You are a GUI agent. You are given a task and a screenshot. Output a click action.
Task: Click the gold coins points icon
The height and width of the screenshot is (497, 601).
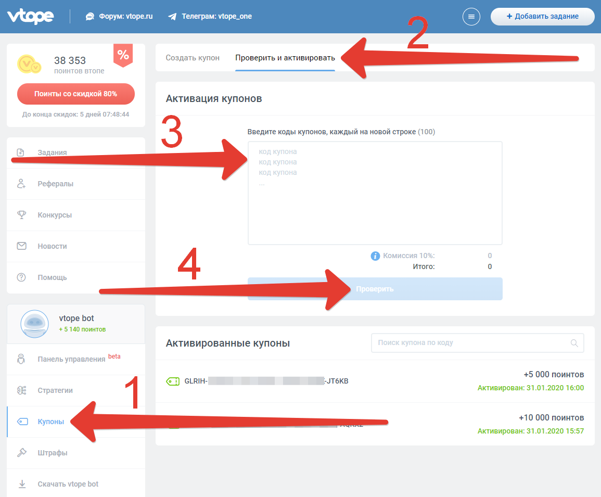pyautogui.click(x=29, y=64)
